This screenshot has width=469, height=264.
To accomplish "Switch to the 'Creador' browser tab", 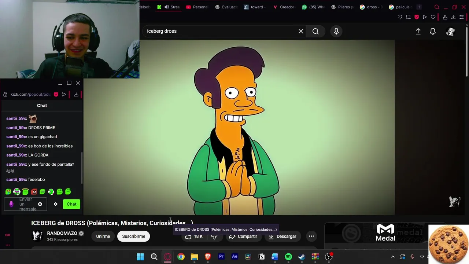I will click(284, 7).
